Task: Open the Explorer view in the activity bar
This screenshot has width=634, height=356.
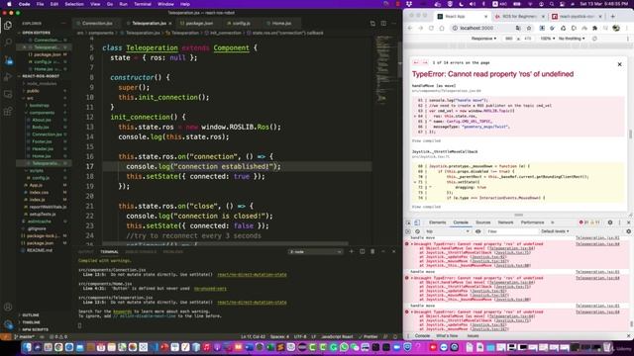Action: tap(8, 26)
